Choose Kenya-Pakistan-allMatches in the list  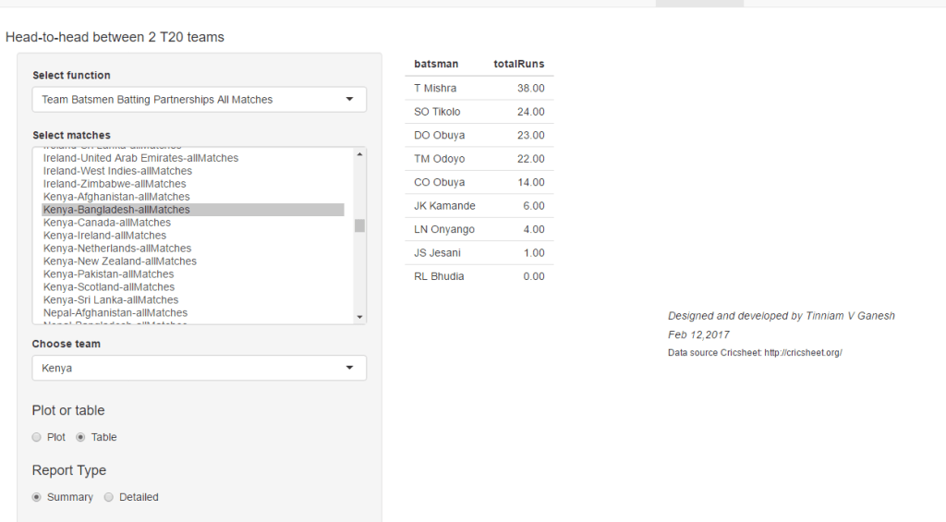(x=108, y=274)
